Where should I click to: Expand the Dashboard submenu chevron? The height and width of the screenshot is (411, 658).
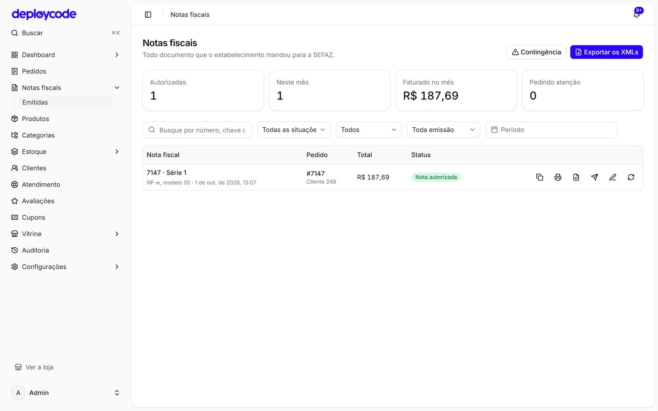[x=117, y=55]
